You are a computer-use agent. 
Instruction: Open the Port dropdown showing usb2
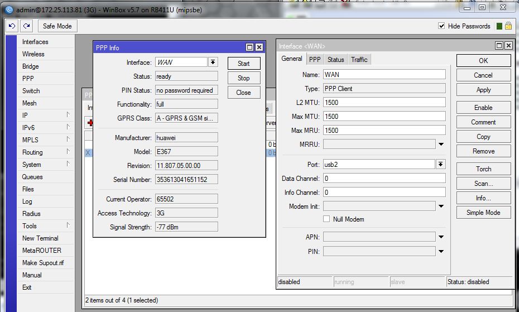point(441,164)
